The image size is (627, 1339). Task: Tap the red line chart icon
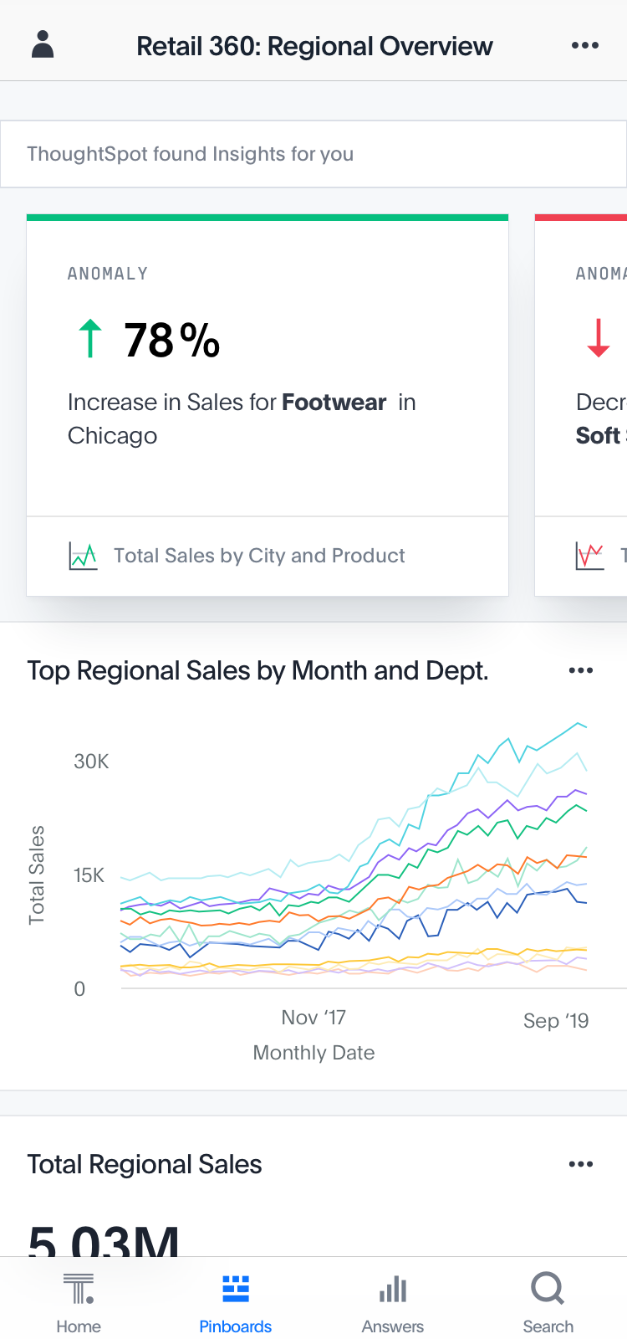pos(589,556)
